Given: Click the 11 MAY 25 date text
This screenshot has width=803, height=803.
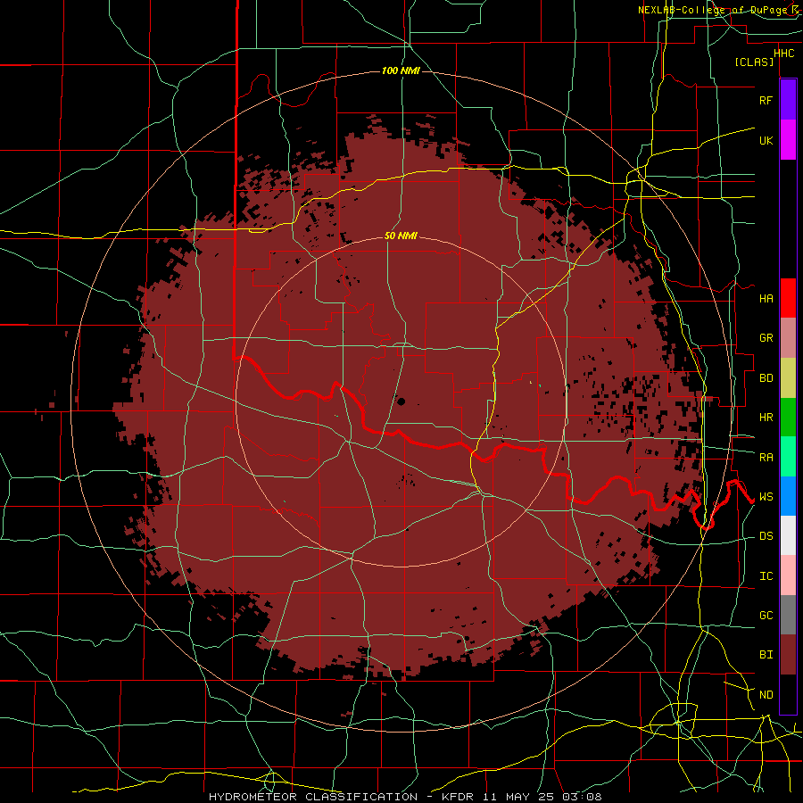Looking at the screenshot, I should coord(517,797).
